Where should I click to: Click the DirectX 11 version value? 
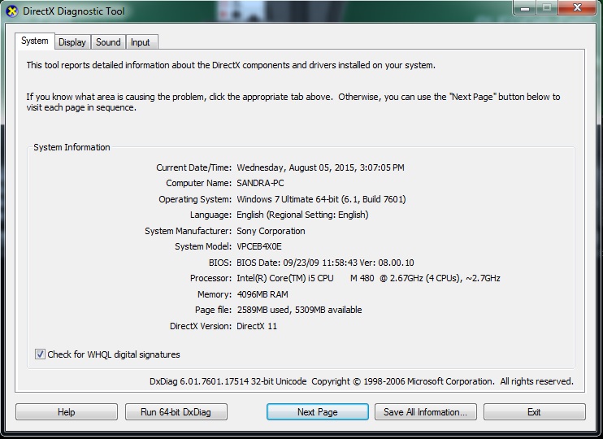257,326
